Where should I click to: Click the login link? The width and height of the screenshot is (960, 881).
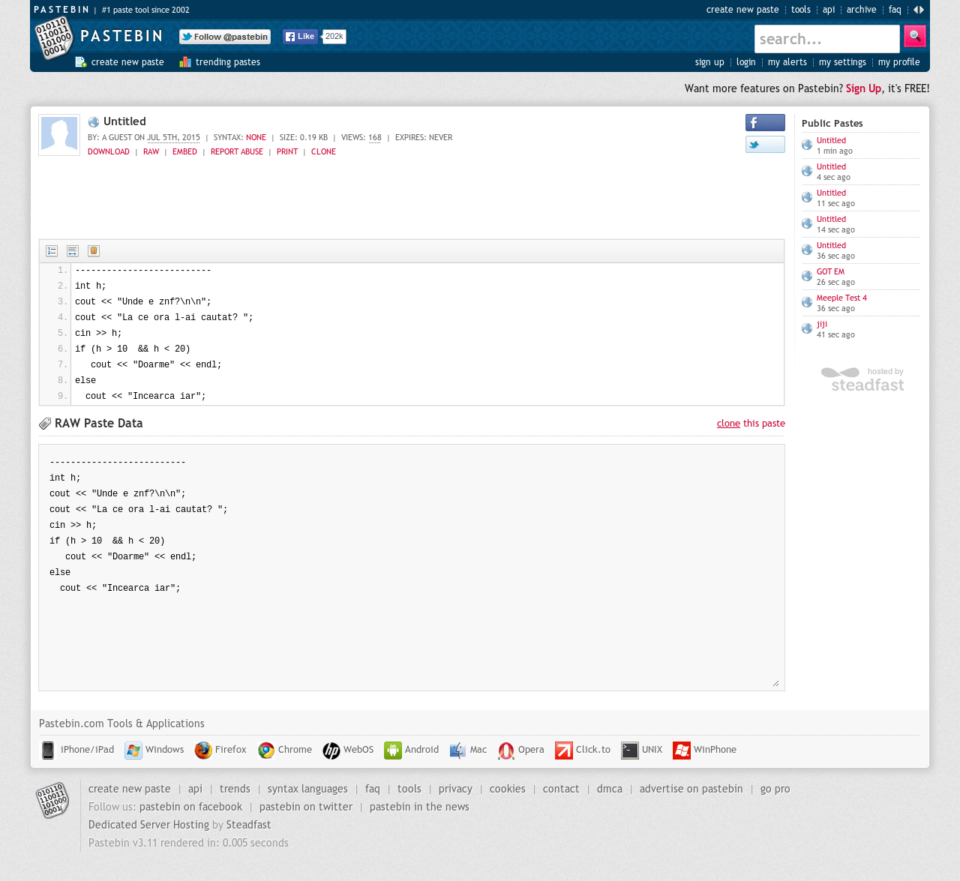pos(746,62)
